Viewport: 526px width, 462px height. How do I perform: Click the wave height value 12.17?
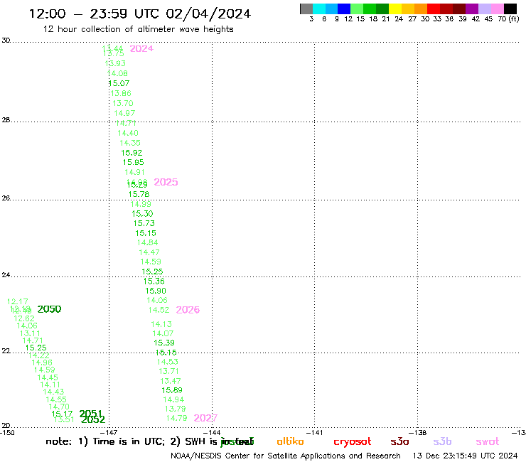(x=18, y=302)
